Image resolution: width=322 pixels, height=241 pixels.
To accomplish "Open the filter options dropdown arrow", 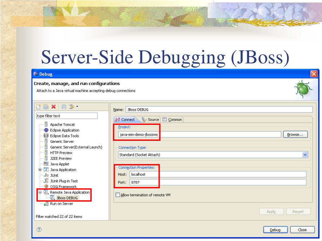I will click(x=77, y=107).
